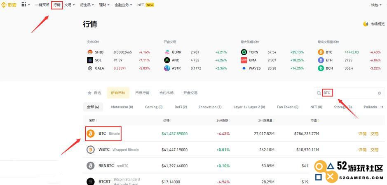
Task: Click the WBTC coin icon
Action: coord(91,150)
